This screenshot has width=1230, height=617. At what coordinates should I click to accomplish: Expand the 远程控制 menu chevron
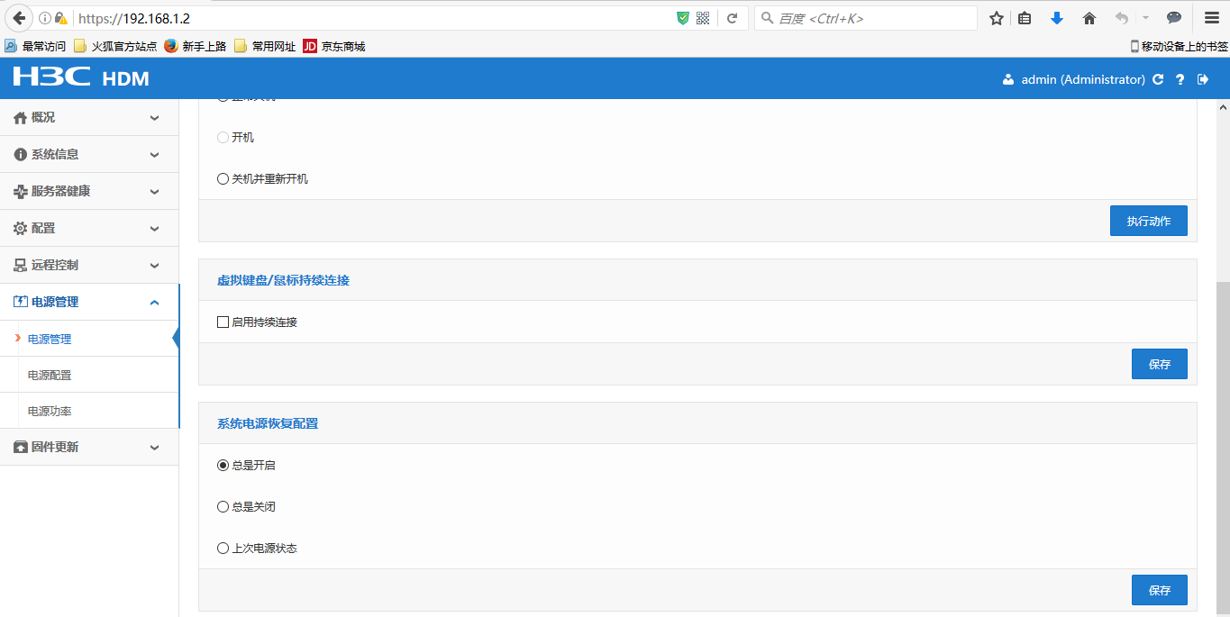154,266
